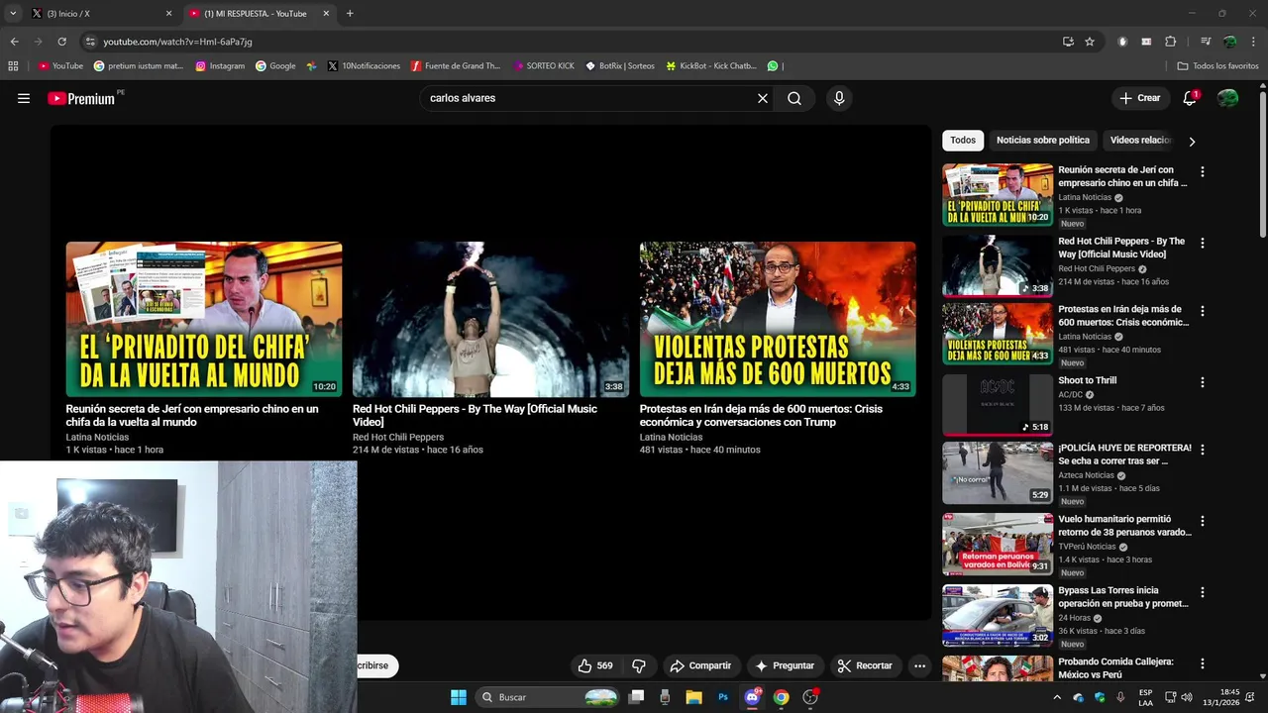The image size is (1268, 713).
Task: Open YouTube notifications bell
Action: pyautogui.click(x=1190, y=98)
